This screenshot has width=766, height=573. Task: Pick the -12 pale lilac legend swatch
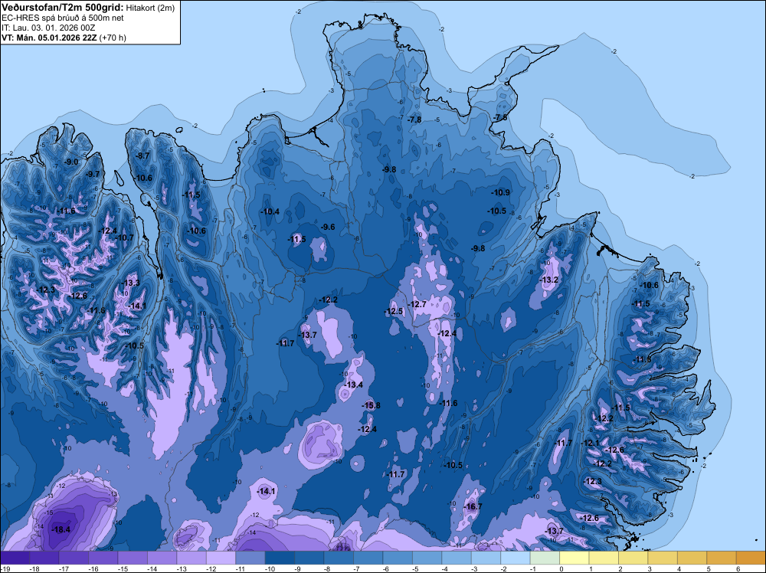(221, 558)
